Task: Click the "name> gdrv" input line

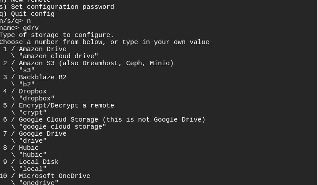Action: [x=19, y=28]
